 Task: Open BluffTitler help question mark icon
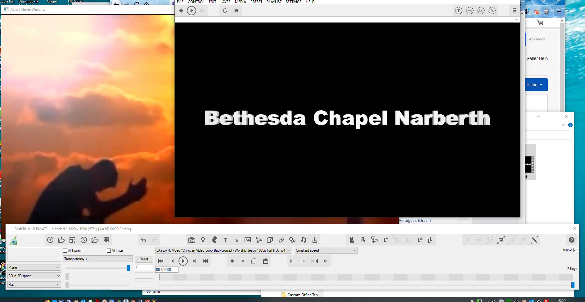572,240
